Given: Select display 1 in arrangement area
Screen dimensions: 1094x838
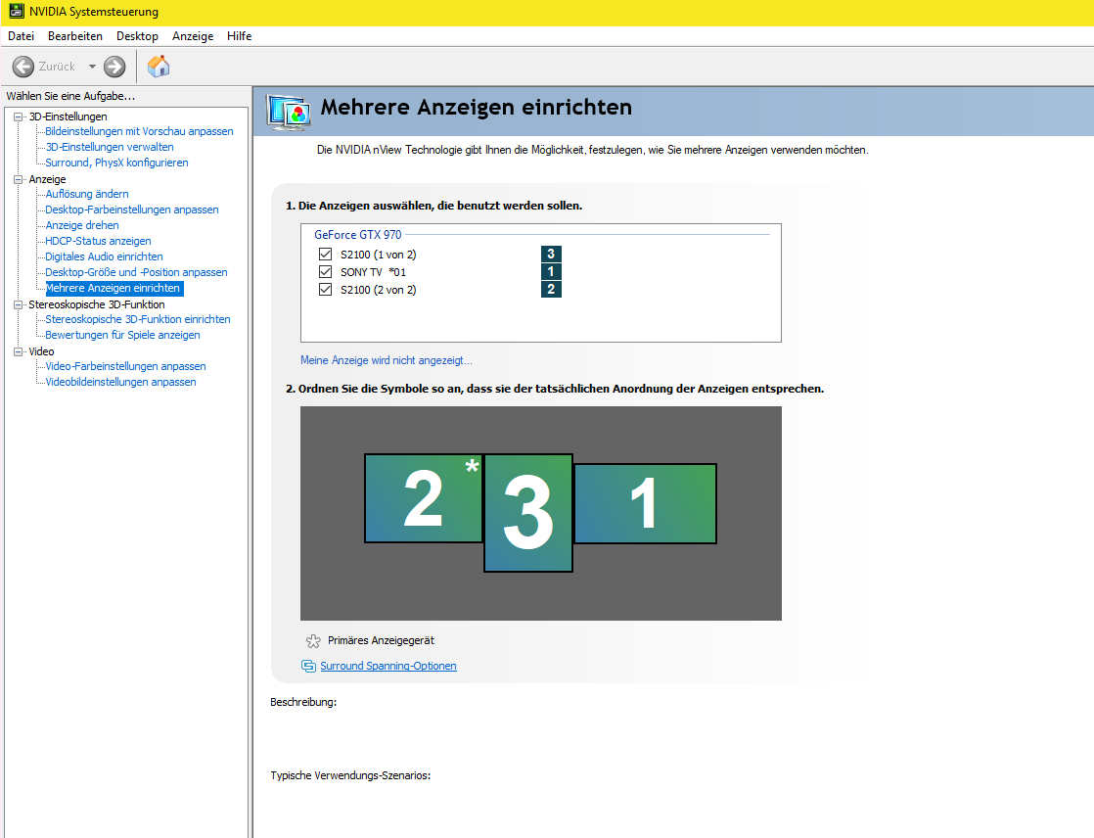Looking at the screenshot, I should 646,503.
